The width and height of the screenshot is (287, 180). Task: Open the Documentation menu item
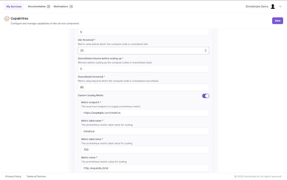[37, 6]
